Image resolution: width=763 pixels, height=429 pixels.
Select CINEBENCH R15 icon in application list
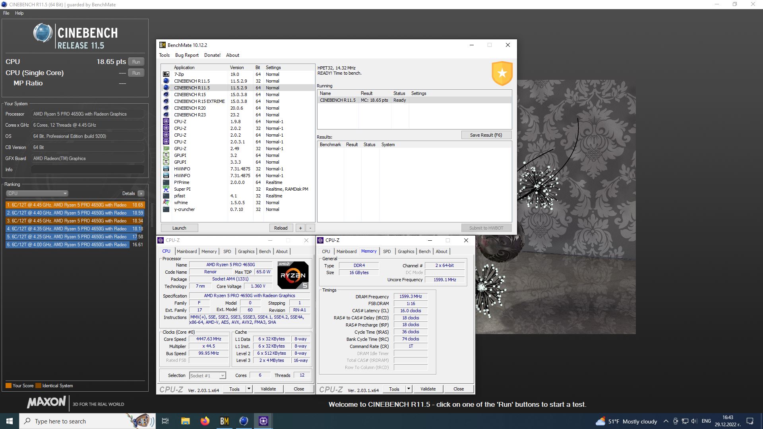click(x=166, y=95)
